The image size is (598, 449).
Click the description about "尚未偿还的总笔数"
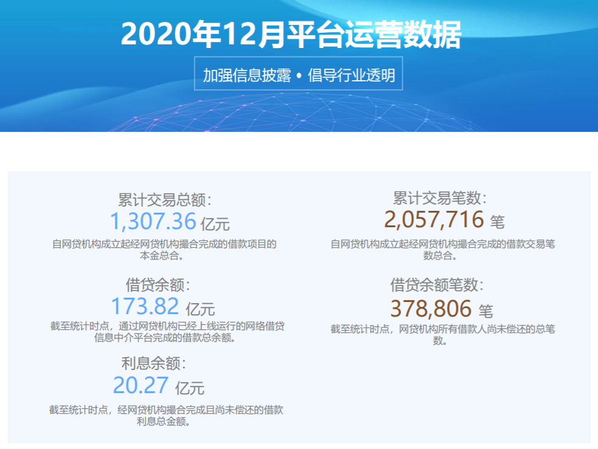click(442, 334)
